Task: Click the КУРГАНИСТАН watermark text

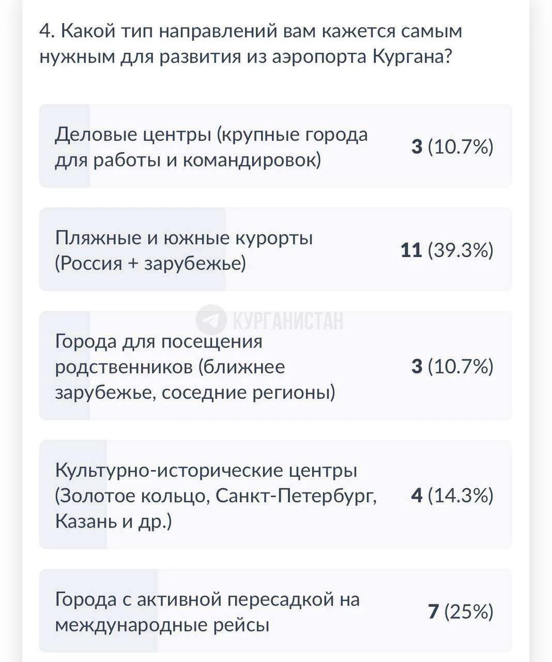Action: tap(288, 321)
